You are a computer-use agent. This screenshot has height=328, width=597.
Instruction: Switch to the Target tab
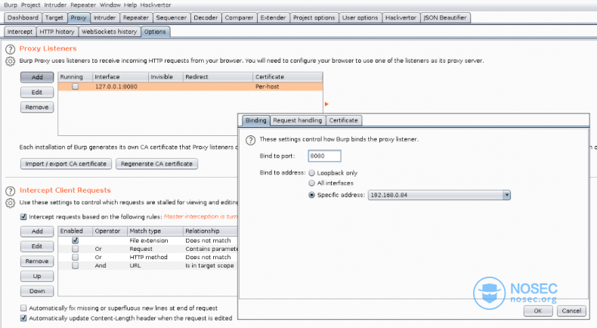pyautogui.click(x=54, y=17)
